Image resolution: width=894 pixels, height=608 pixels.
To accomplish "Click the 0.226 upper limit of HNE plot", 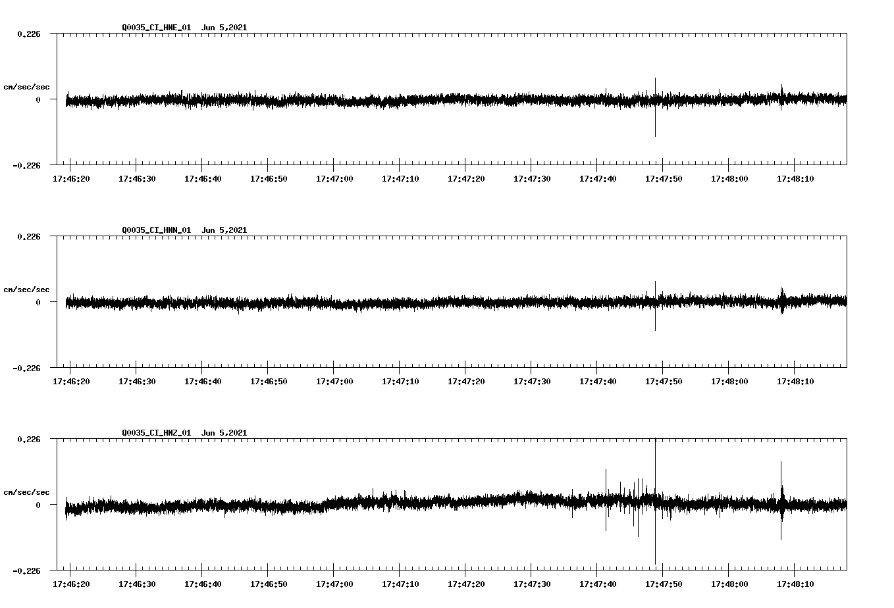I will (x=28, y=34).
